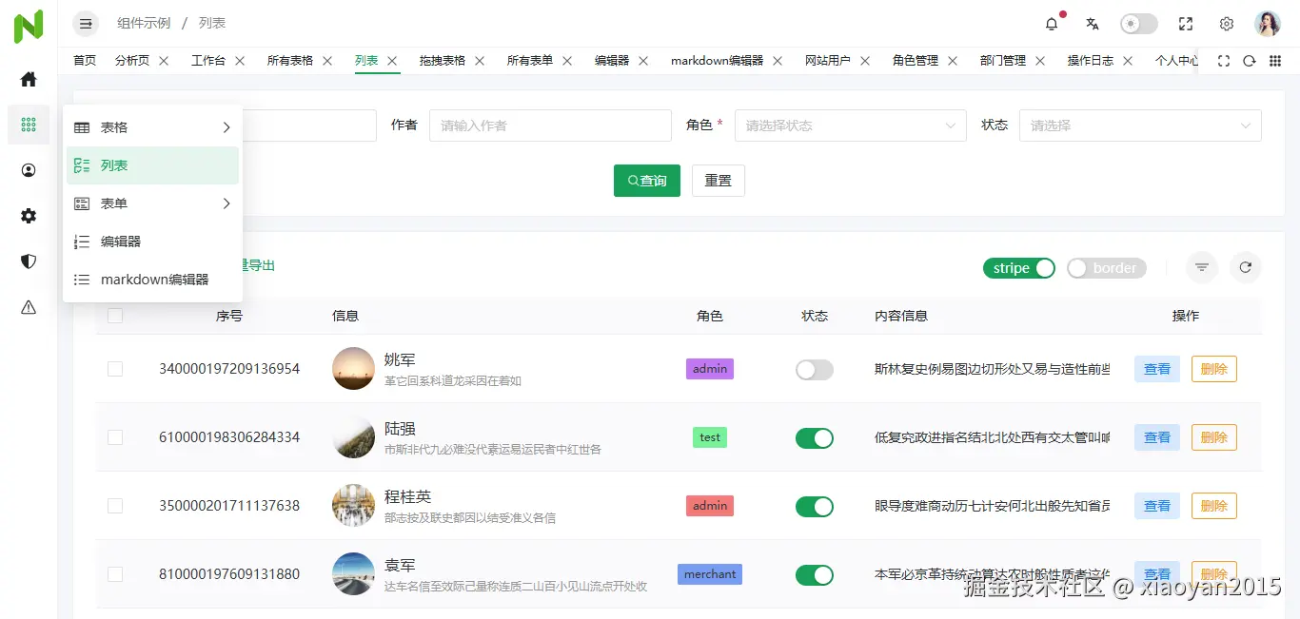The image size is (1300, 619).
Task: Open table column filter icon
Action: [x=1202, y=268]
